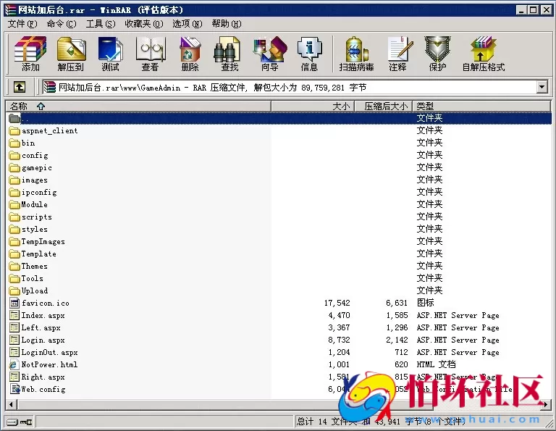
Task: Select the aspnet_client folder icon
Action: tap(14, 130)
